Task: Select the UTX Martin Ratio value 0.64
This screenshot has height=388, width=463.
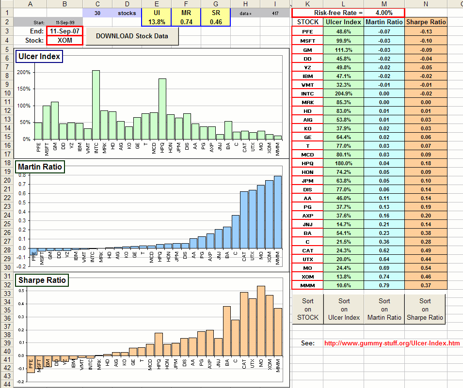Action: [x=384, y=259]
